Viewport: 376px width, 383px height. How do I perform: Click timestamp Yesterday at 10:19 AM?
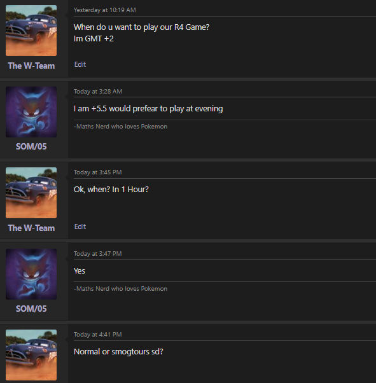click(105, 10)
